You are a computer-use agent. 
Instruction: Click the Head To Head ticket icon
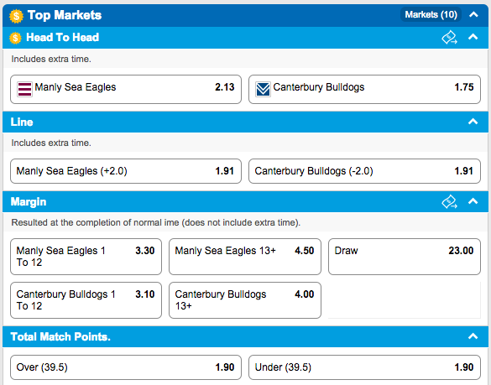[449, 38]
